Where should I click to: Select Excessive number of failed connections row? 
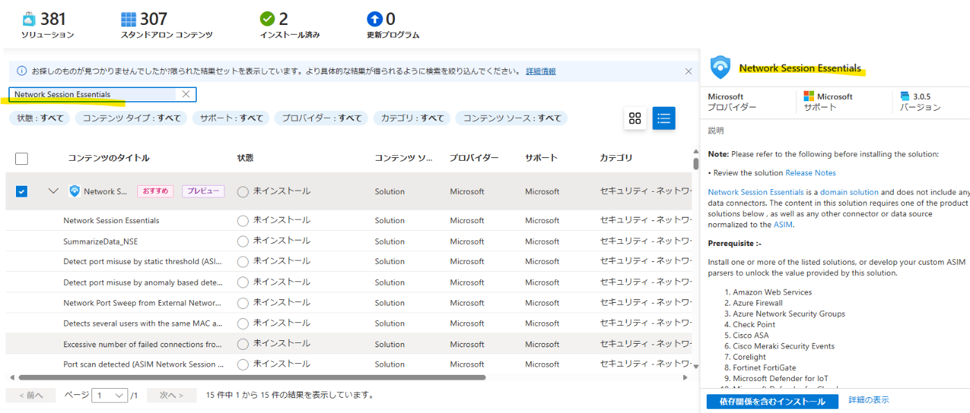pyautogui.click(x=349, y=344)
